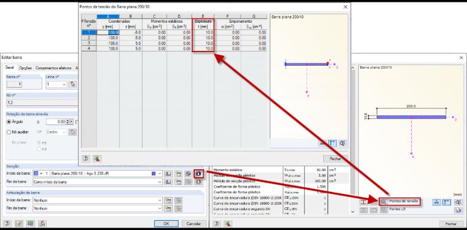
Task: Create new hinge for Articulação Início da barra
Action: point(168,201)
